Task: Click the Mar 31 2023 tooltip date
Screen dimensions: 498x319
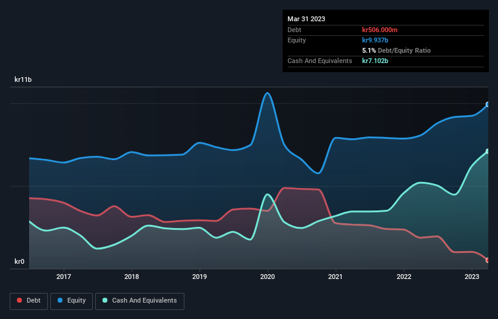Action: pyautogui.click(x=306, y=19)
